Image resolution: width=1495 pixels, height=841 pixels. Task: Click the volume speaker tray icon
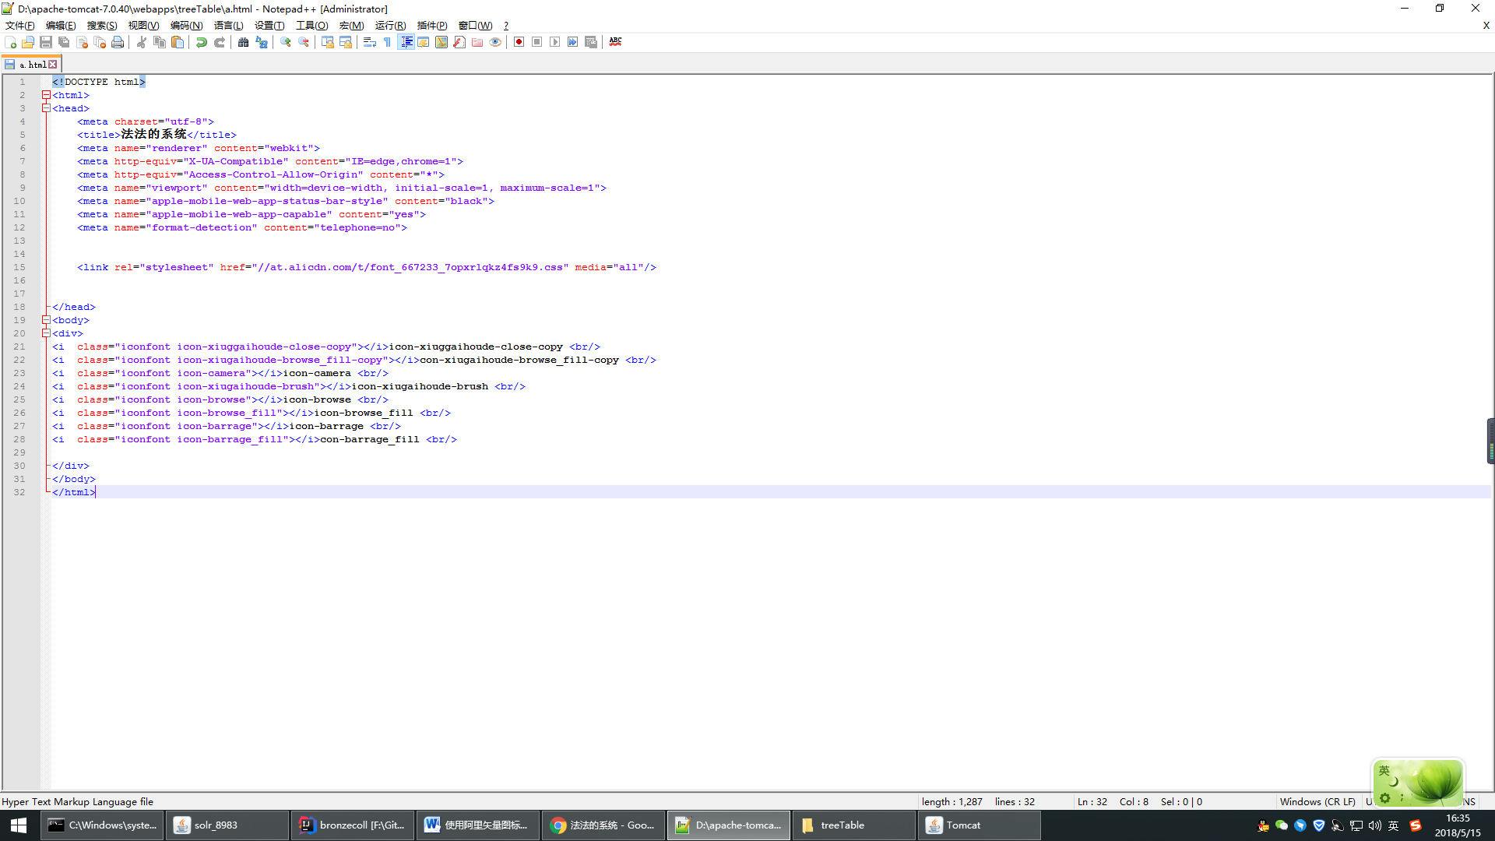tap(1374, 825)
